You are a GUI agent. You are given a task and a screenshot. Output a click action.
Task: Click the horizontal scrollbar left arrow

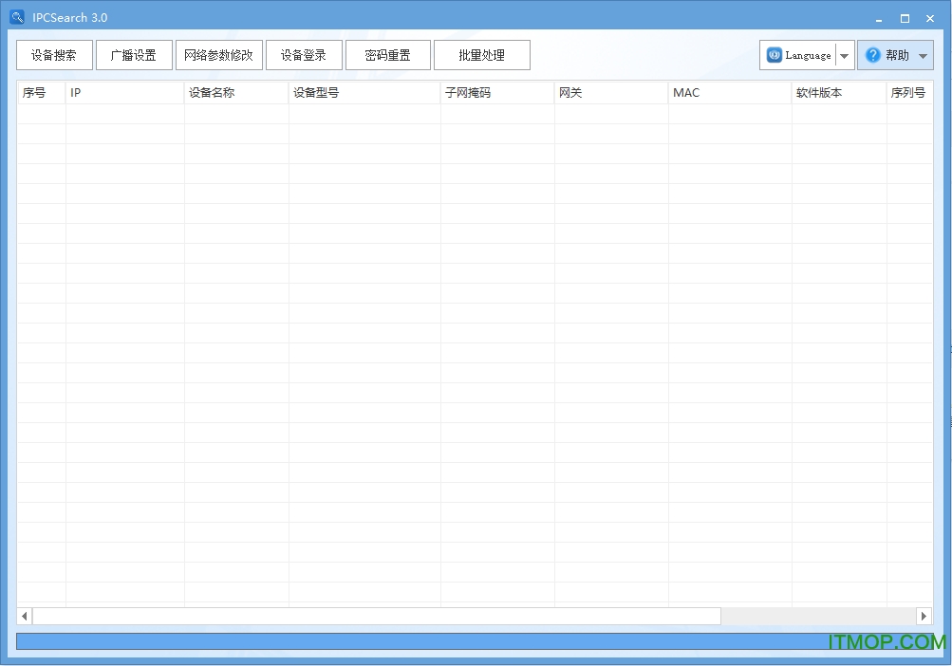(x=25, y=617)
